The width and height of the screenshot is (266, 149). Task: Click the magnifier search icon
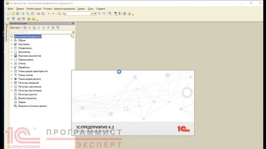click(64, 14)
